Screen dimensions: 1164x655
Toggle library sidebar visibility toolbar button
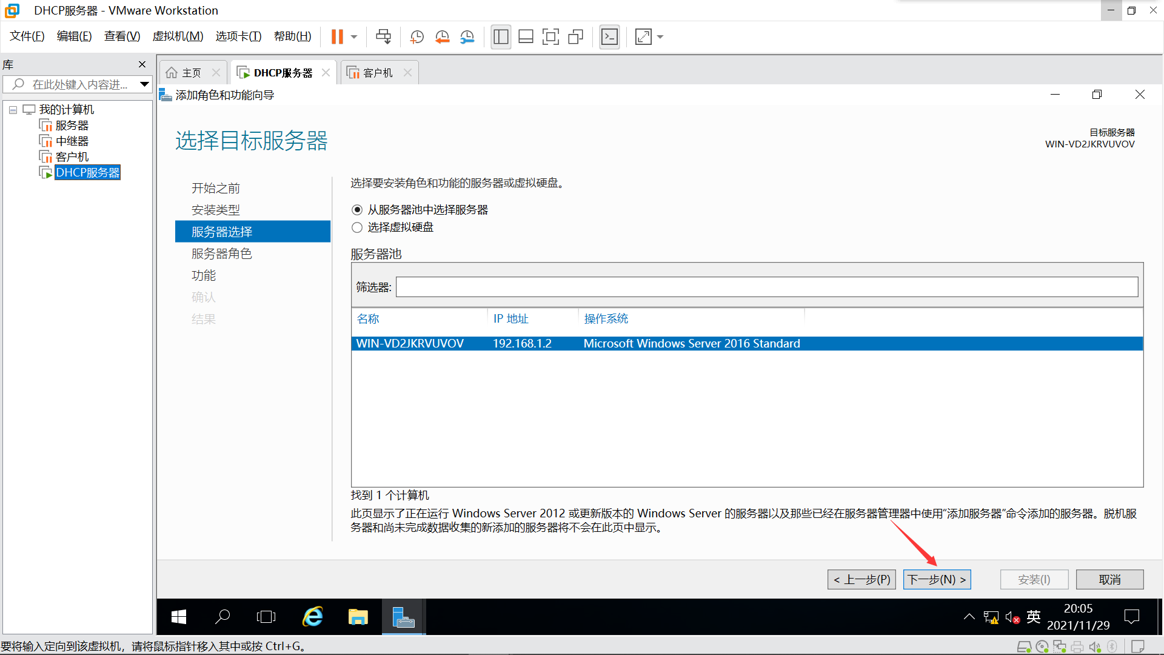tap(501, 37)
